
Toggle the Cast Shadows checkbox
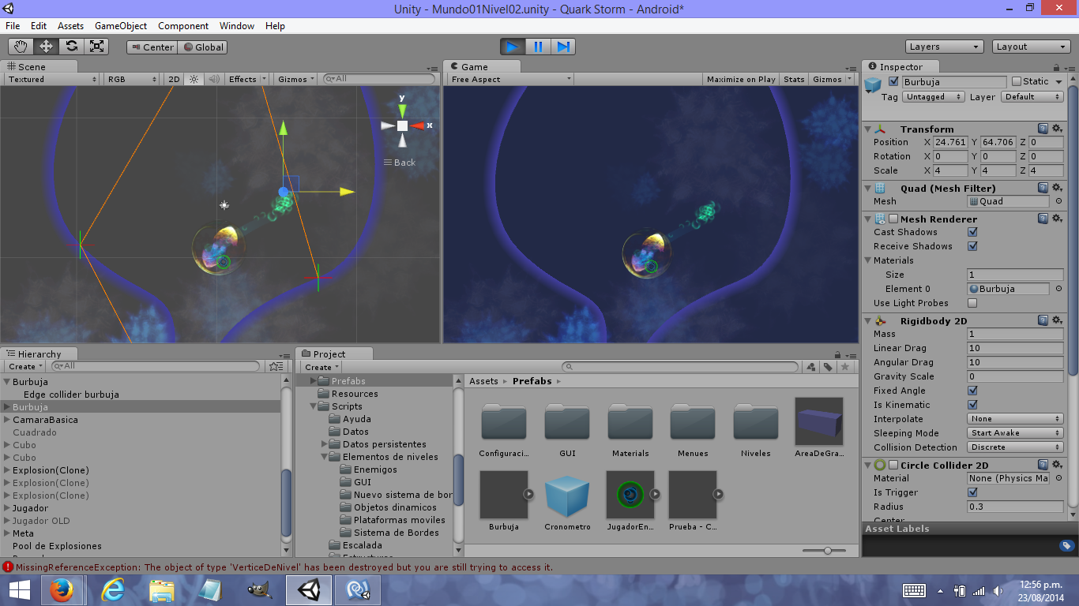pyautogui.click(x=972, y=232)
